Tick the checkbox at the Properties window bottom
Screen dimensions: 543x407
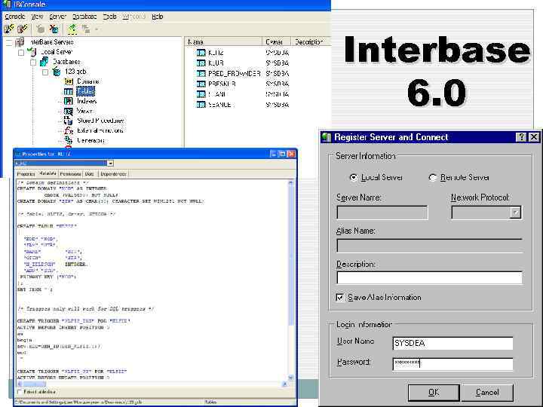pyautogui.click(x=20, y=392)
